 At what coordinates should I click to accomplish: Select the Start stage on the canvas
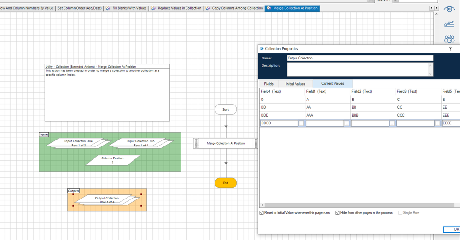[226, 109]
